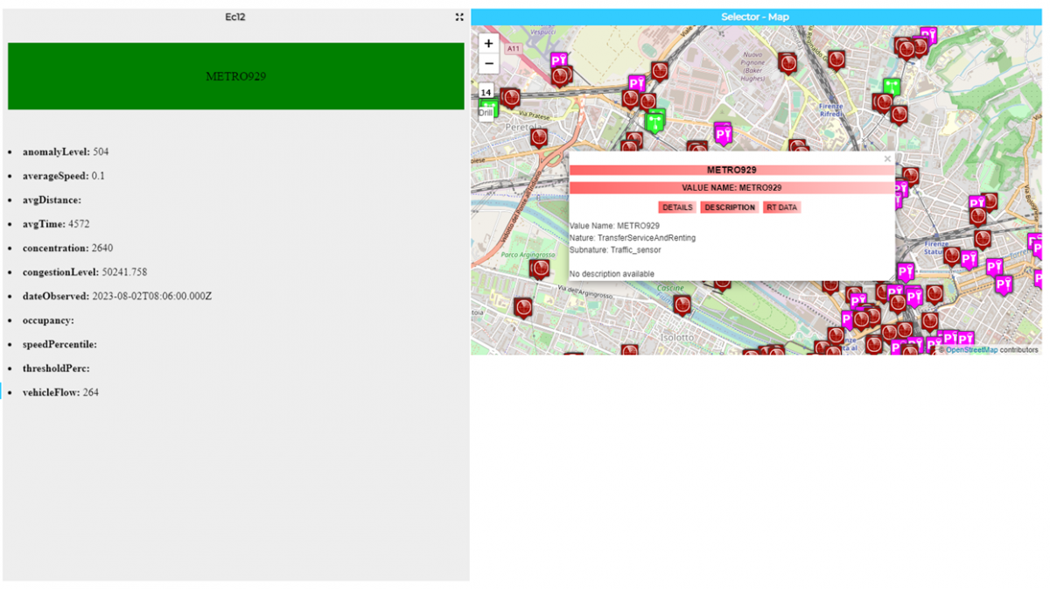Screen dimensions: 1050x589
Task: Switch to the DESCRIPTION tab
Action: [729, 207]
